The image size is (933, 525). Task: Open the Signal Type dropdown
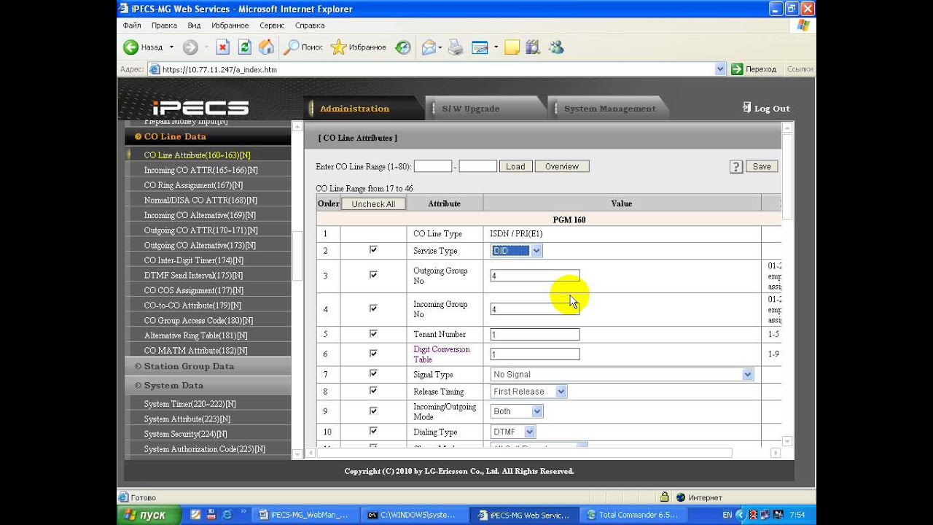click(622, 374)
